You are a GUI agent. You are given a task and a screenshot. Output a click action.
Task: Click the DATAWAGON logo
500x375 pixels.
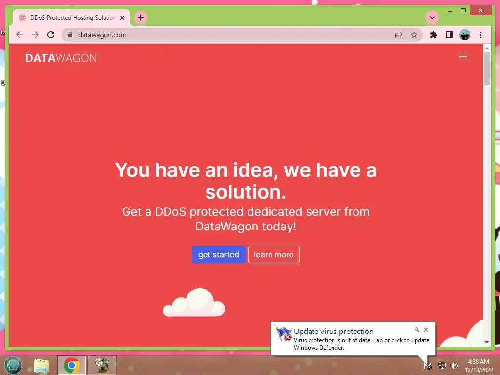[x=61, y=58]
